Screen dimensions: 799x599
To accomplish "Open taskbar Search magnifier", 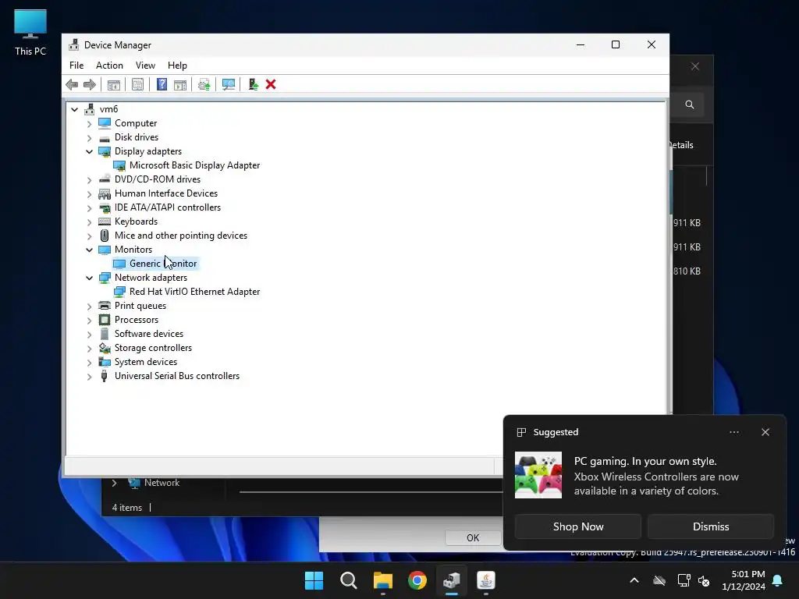I will click(349, 580).
